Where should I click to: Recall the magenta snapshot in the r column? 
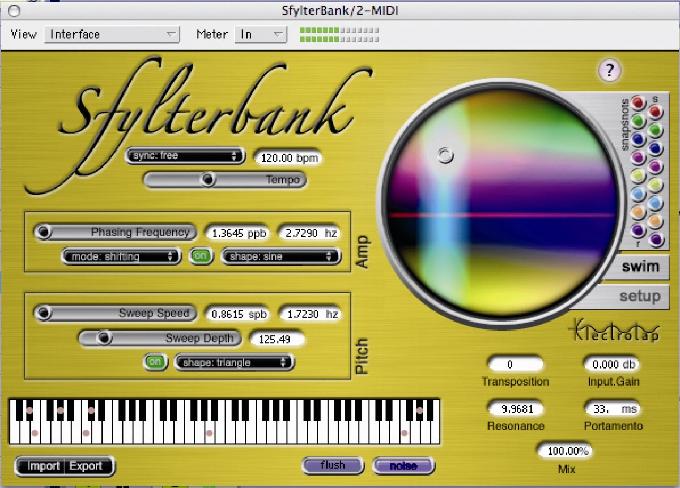point(639,157)
